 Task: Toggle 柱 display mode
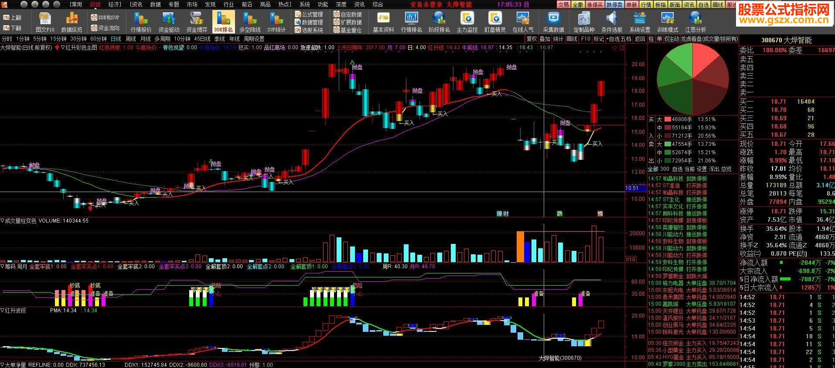pyautogui.click(x=651, y=39)
